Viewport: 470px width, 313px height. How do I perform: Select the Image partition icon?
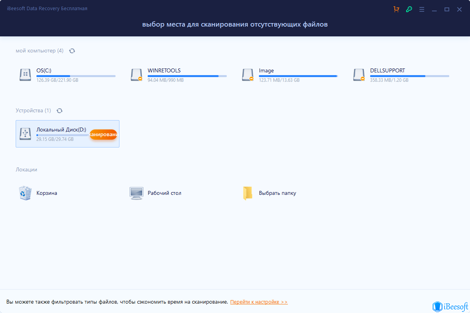point(248,74)
